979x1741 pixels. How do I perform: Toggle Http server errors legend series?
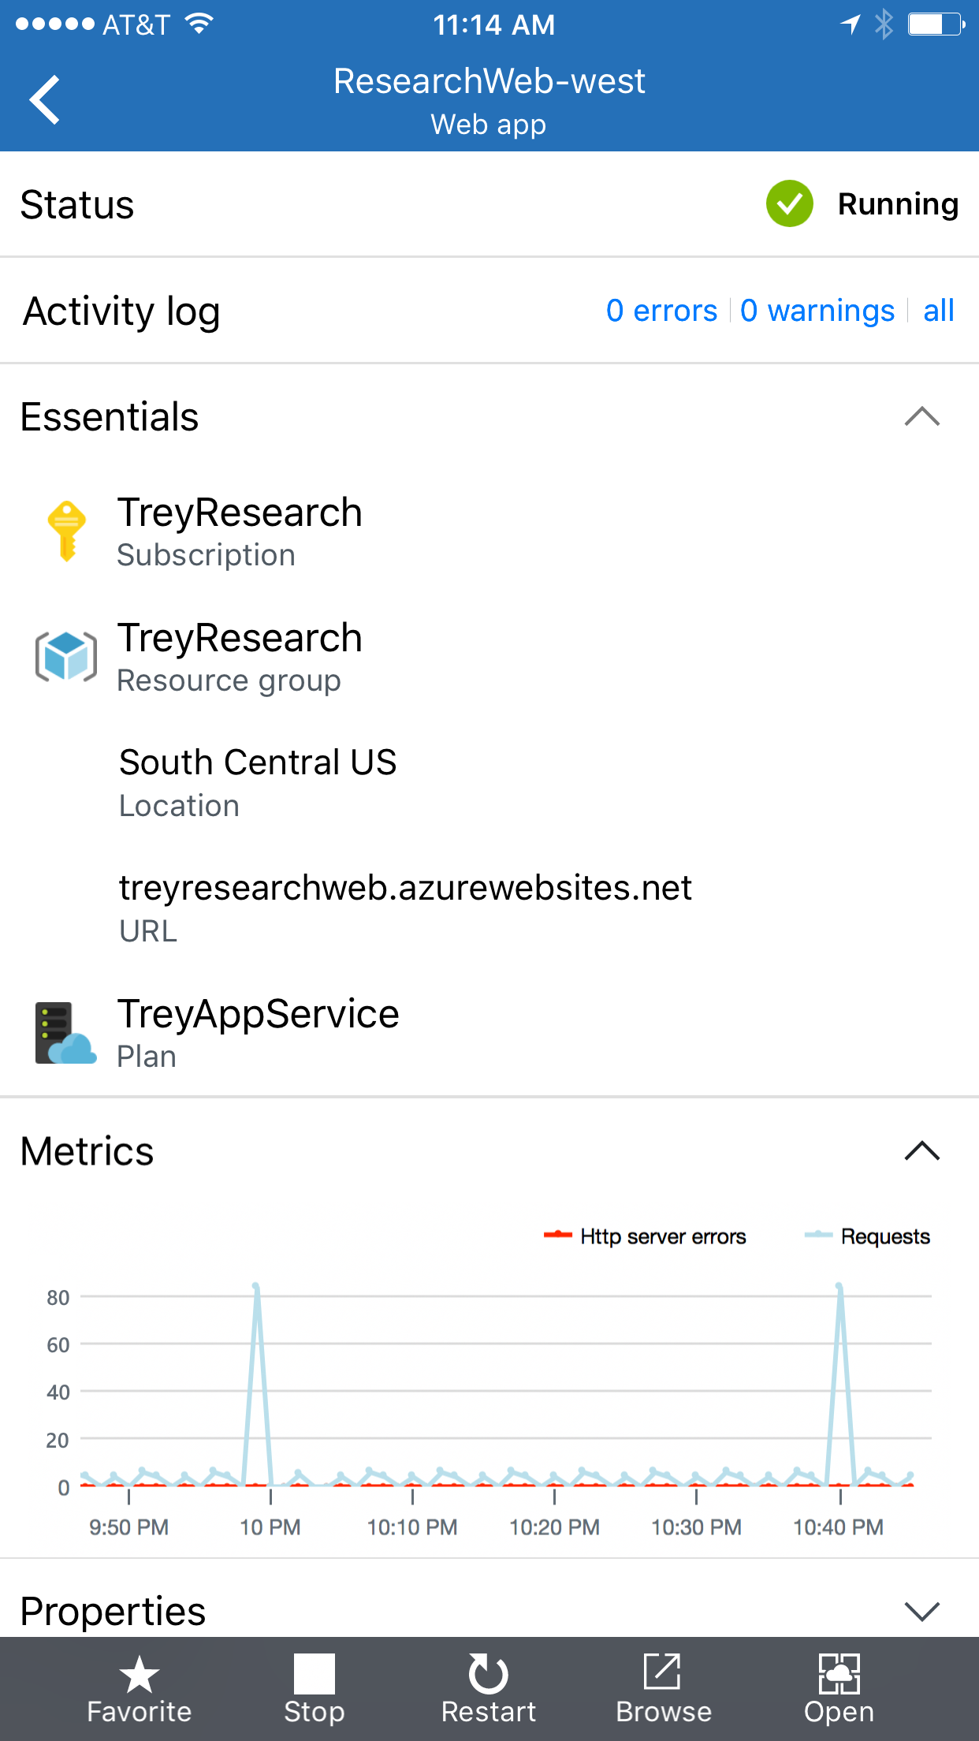coord(645,1236)
